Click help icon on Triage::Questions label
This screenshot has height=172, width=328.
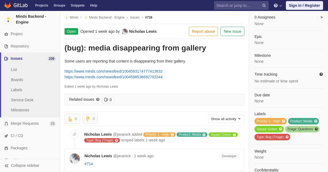tap(316, 129)
